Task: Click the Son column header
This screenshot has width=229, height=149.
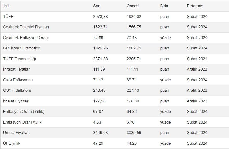Action: click(x=97, y=6)
